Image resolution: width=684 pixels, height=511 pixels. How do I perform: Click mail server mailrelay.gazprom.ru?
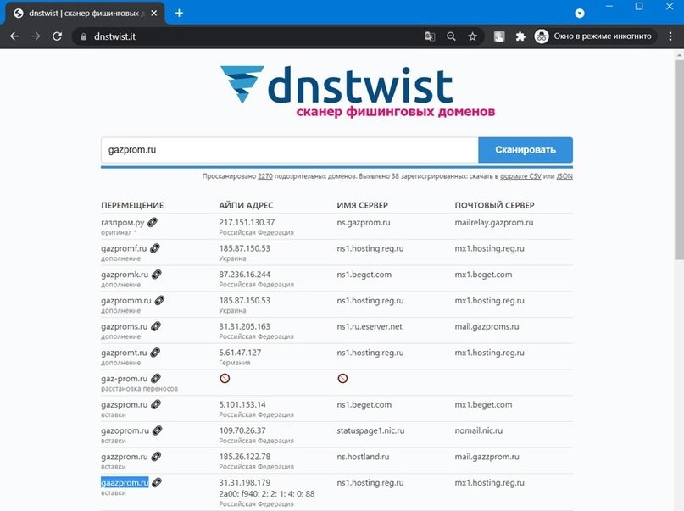click(x=494, y=222)
